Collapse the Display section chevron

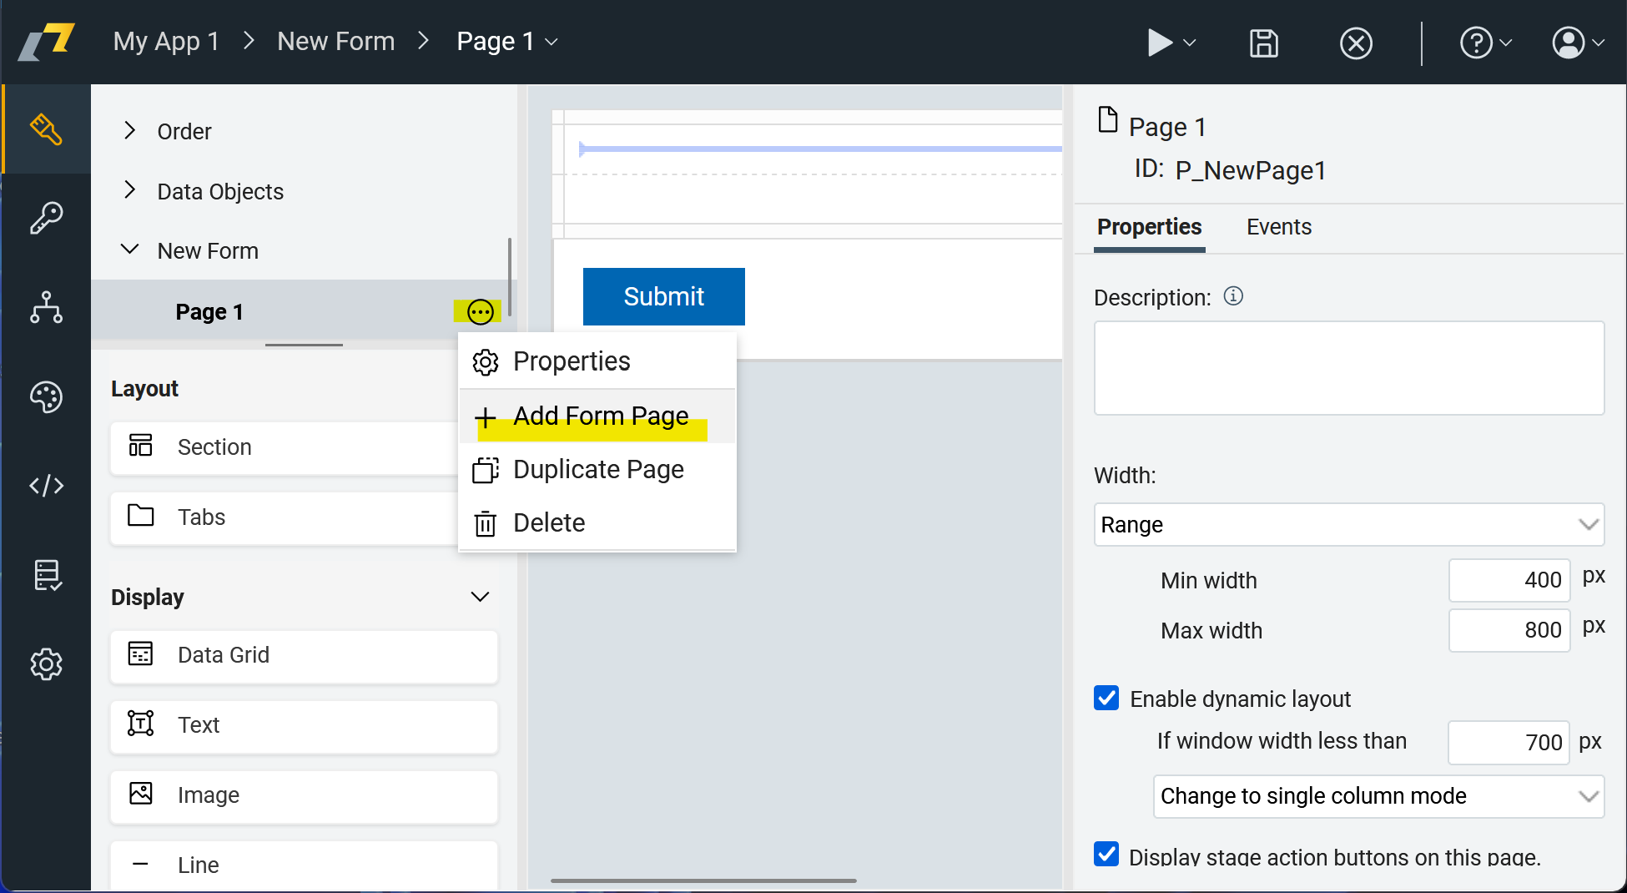480,597
